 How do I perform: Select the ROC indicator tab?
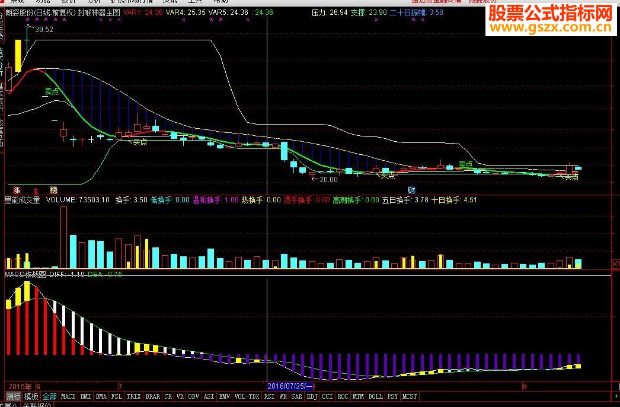pos(343,396)
